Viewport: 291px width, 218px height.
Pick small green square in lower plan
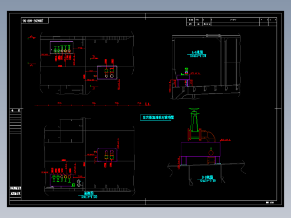coord(73,185)
